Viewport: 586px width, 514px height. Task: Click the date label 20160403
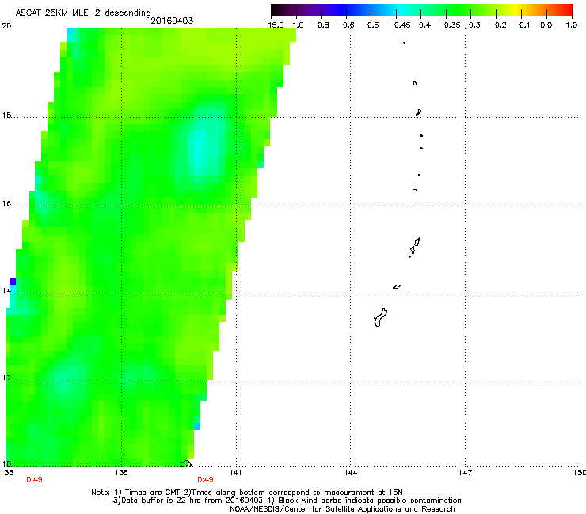[172, 21]
